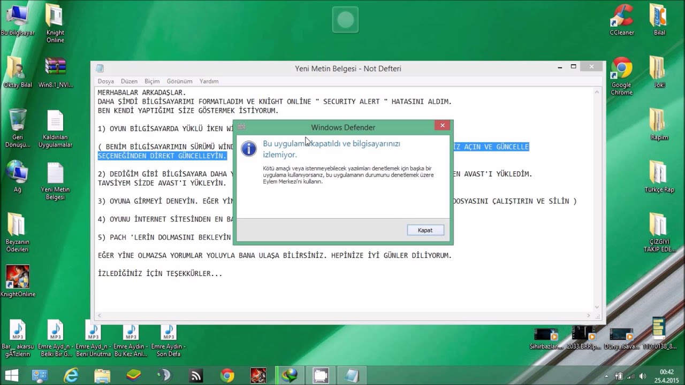Screen dimensions: 685x385
Task: Select the Türkçe Rap folder on desktop
Action: tap(659, 176)
